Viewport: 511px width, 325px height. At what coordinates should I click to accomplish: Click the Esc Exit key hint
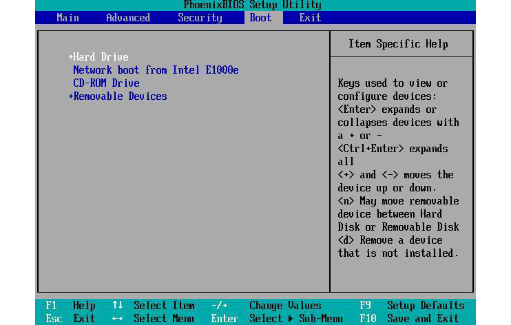point(70,319)
